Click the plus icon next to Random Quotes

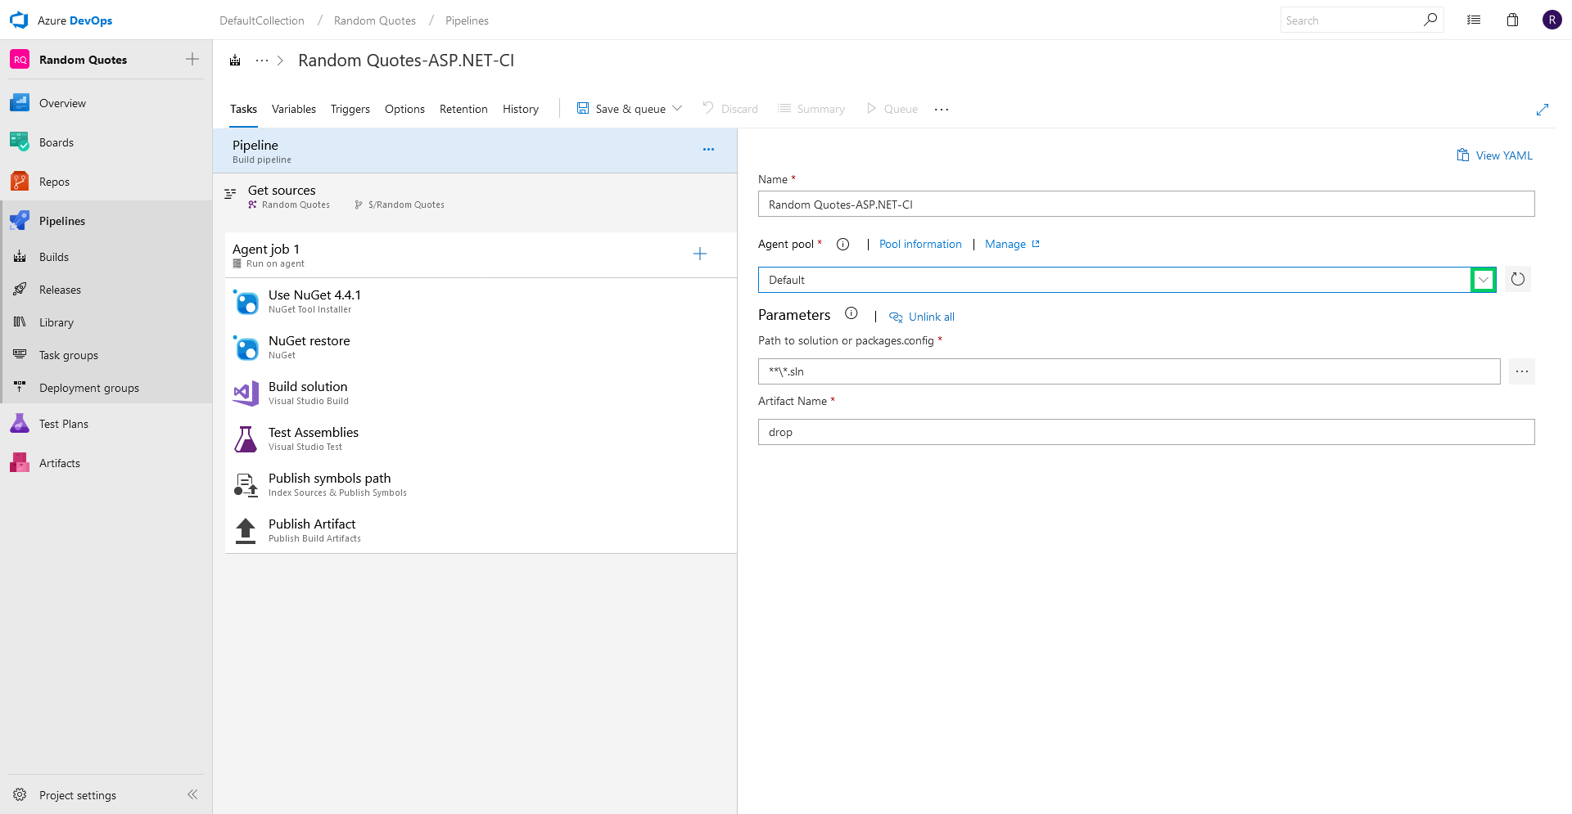[x=192, y=59]
